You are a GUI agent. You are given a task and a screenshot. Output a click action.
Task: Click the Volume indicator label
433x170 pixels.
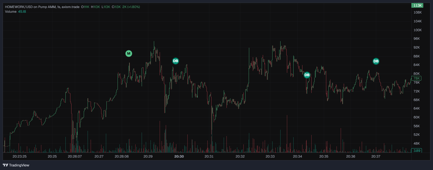10,12
